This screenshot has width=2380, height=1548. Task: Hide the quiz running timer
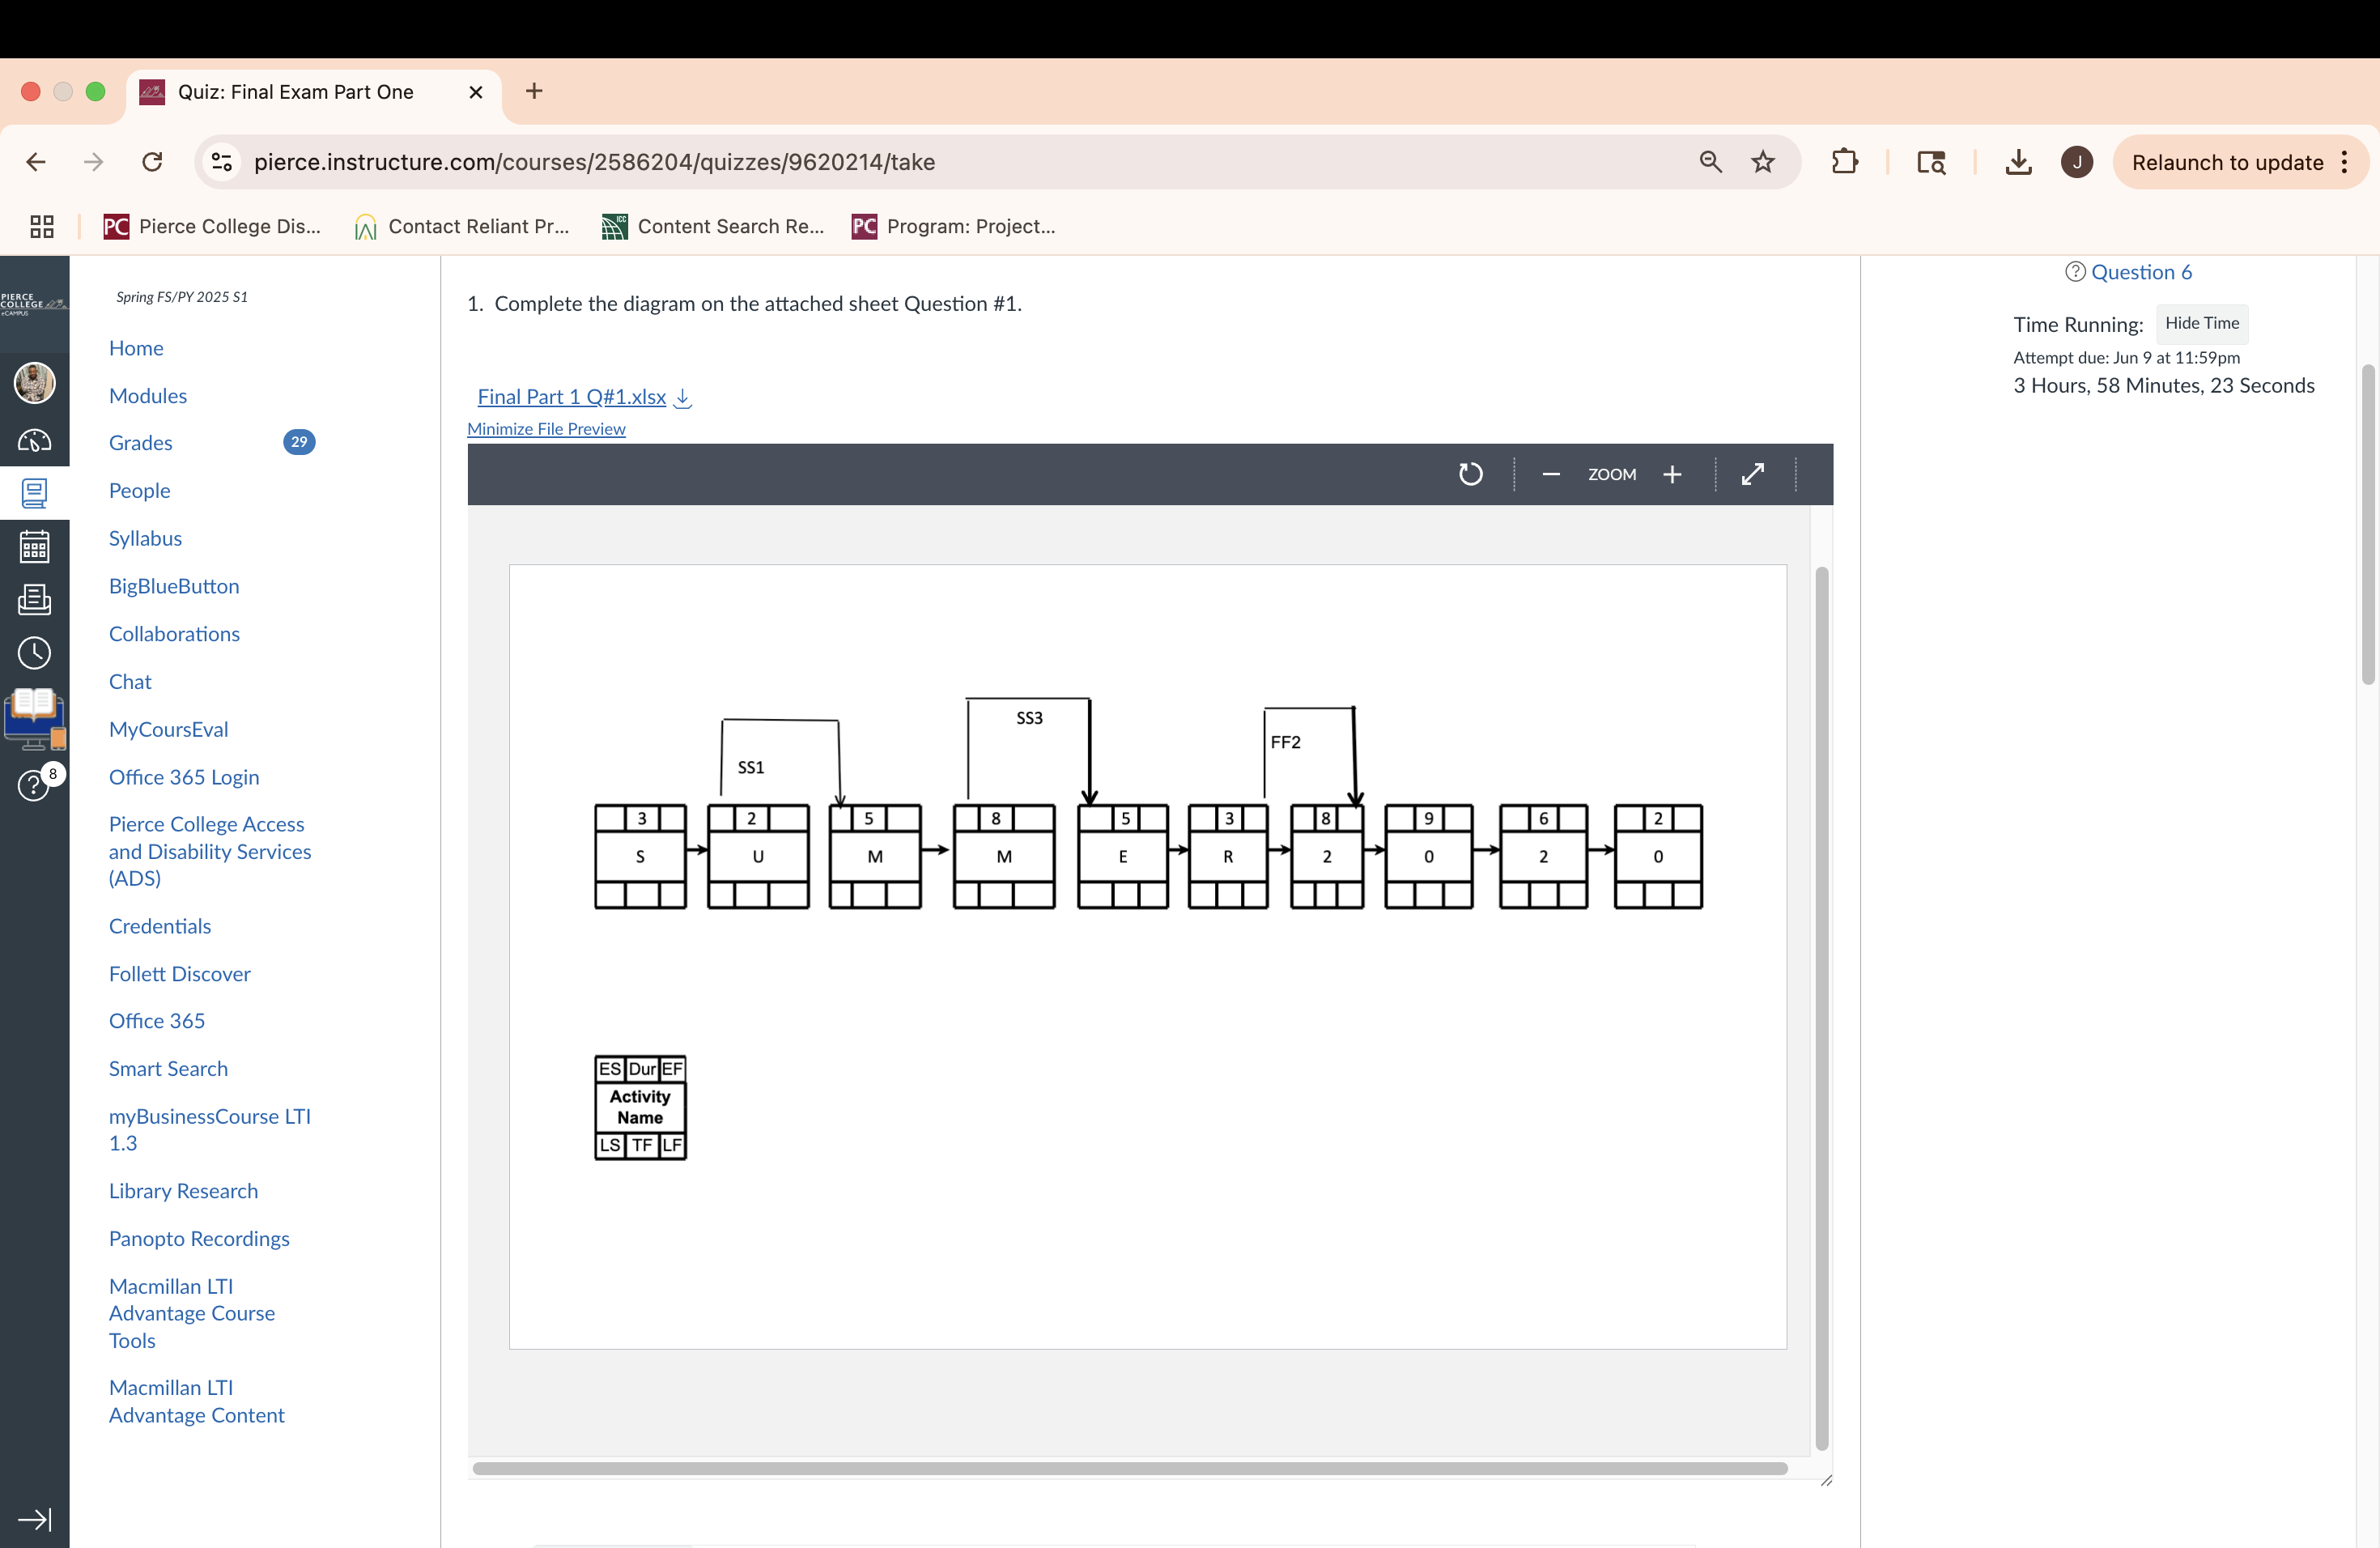click(x=2201, y=323)
